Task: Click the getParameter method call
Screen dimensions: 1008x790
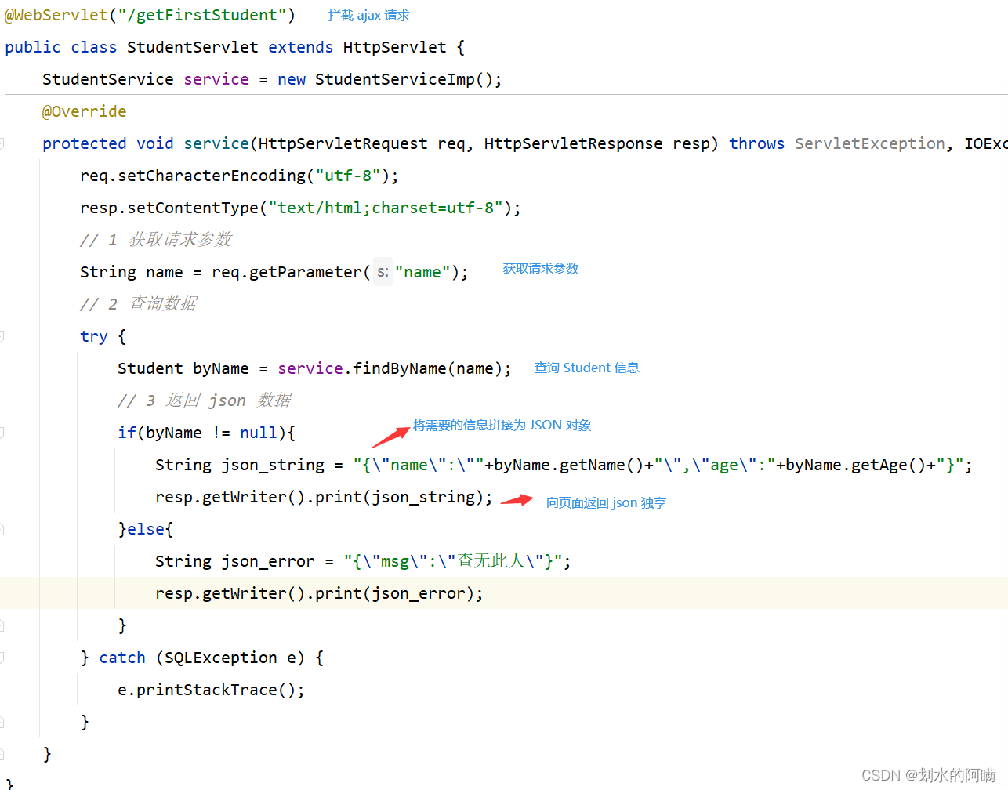Action: [306, 272]
